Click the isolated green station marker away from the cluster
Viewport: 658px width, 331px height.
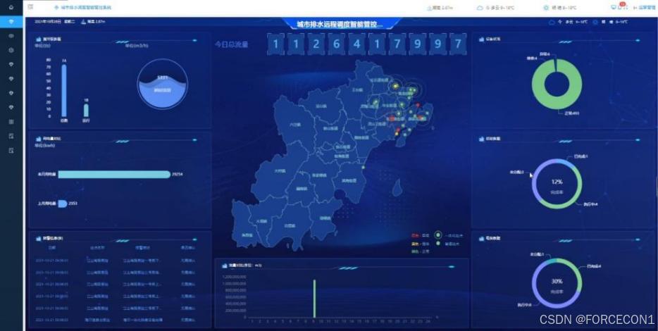coord(363,168)
